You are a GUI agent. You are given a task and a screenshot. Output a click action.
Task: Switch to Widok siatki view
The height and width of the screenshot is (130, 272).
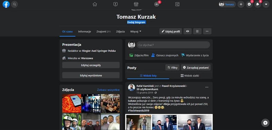point(190,76)
